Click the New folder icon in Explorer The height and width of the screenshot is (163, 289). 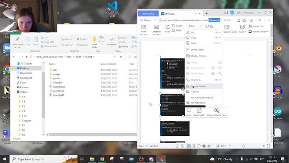[x=94, y=42]
